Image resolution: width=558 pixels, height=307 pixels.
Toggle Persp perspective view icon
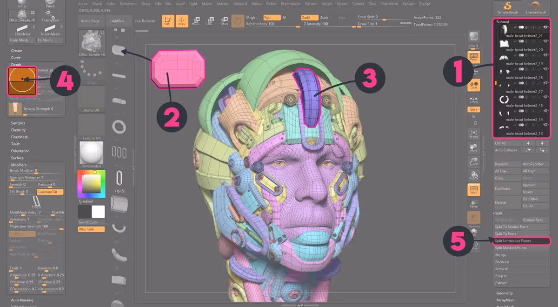473,57
